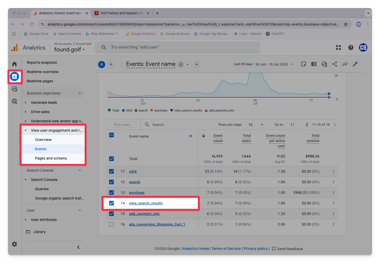380x263 pixels.
Task: Uncheck the purchase event row checkbox
Action: coord(111,193)
